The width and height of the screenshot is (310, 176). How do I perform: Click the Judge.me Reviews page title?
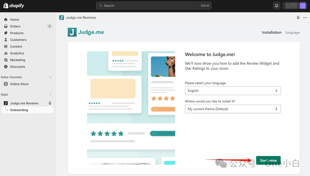tap(81, 18)
